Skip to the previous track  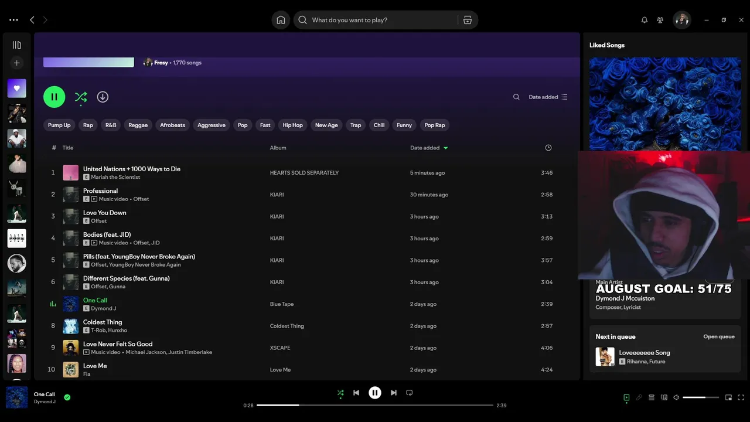(356, 393)
